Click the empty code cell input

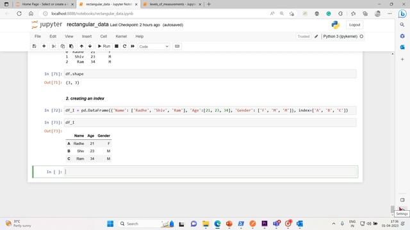pyautogui.click(x=211, y=172)
